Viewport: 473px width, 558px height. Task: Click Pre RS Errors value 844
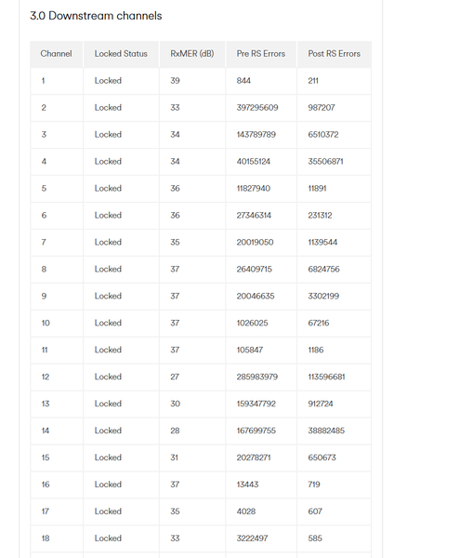click(x=243, y=80)
